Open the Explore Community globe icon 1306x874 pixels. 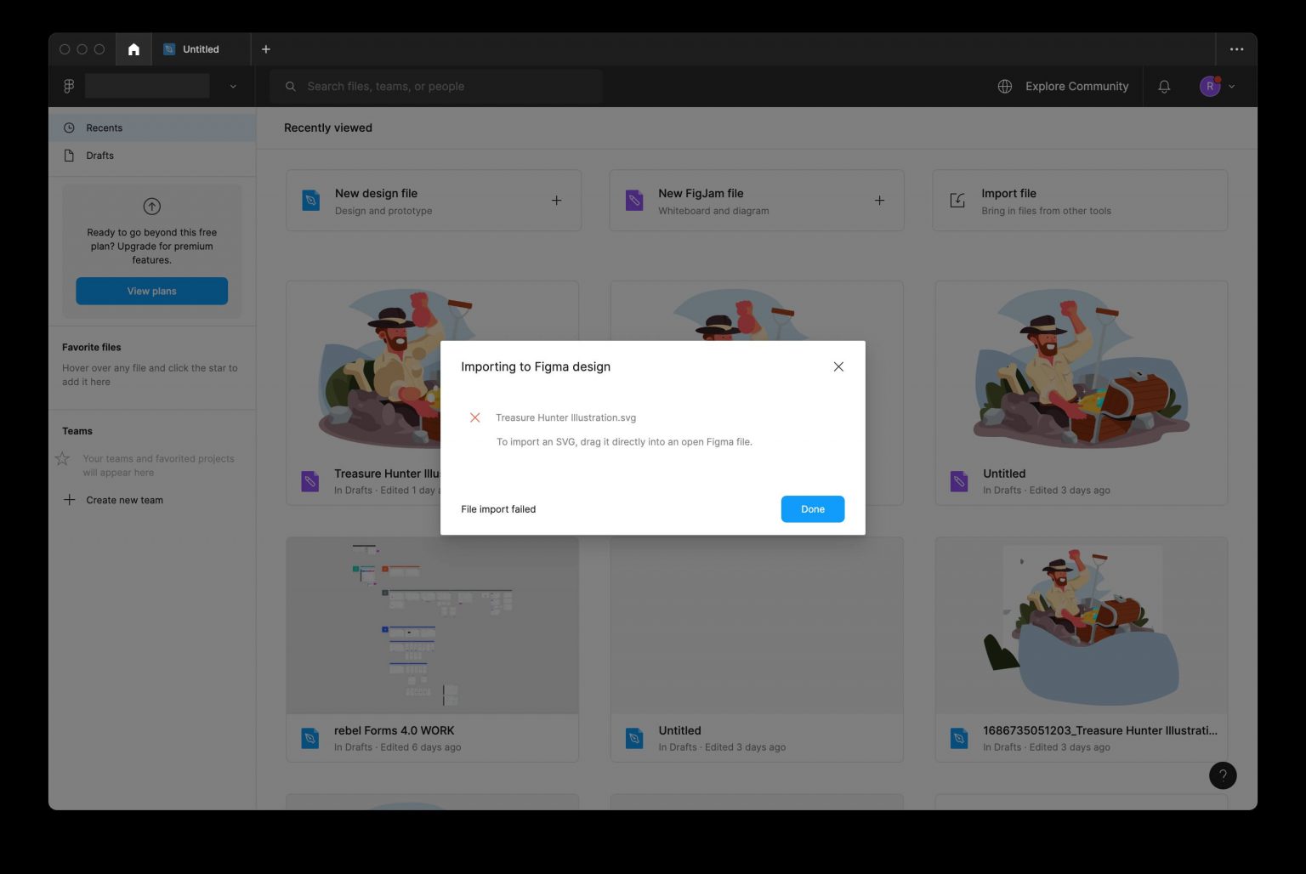click(1004, 86)
